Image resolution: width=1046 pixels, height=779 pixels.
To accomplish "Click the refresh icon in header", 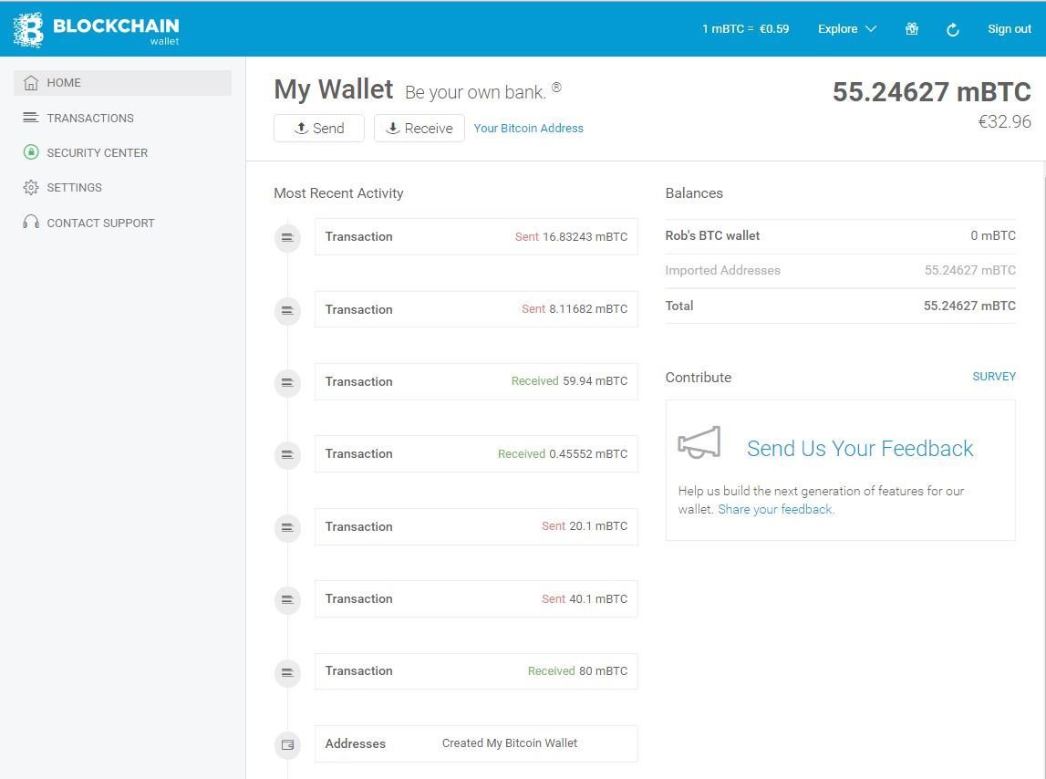I will coord(953,29).
